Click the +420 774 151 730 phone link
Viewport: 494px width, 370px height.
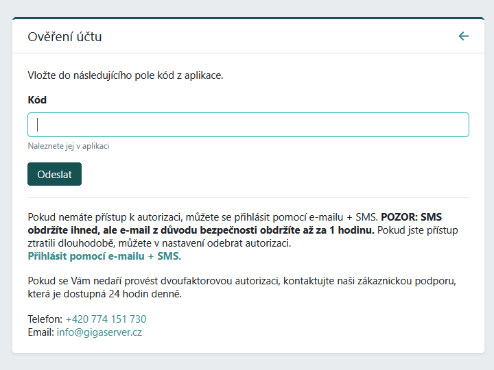(106, 319)
